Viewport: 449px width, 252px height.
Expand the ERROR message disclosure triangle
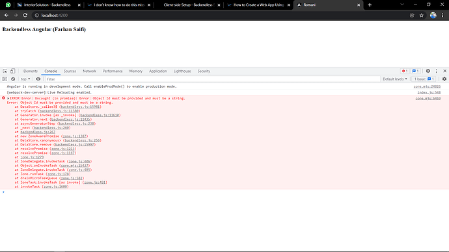[x=8, y=98]
